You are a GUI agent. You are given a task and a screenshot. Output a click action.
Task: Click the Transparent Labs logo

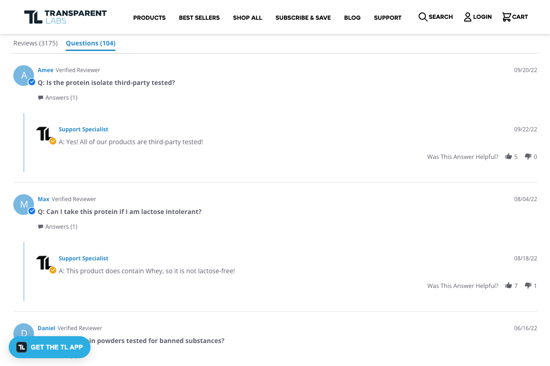click(x=65, y=17)
